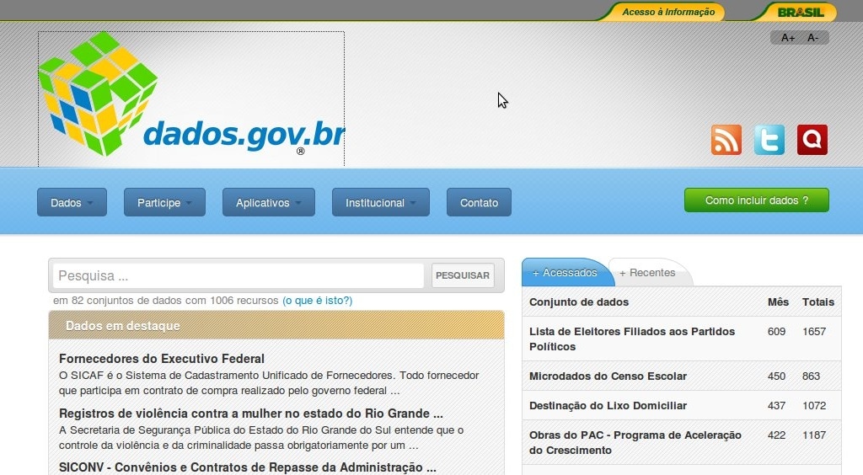This screenshot has width=863, height=475.
Task: Decrease font size with A-
Action: click(x=812, y=38)
